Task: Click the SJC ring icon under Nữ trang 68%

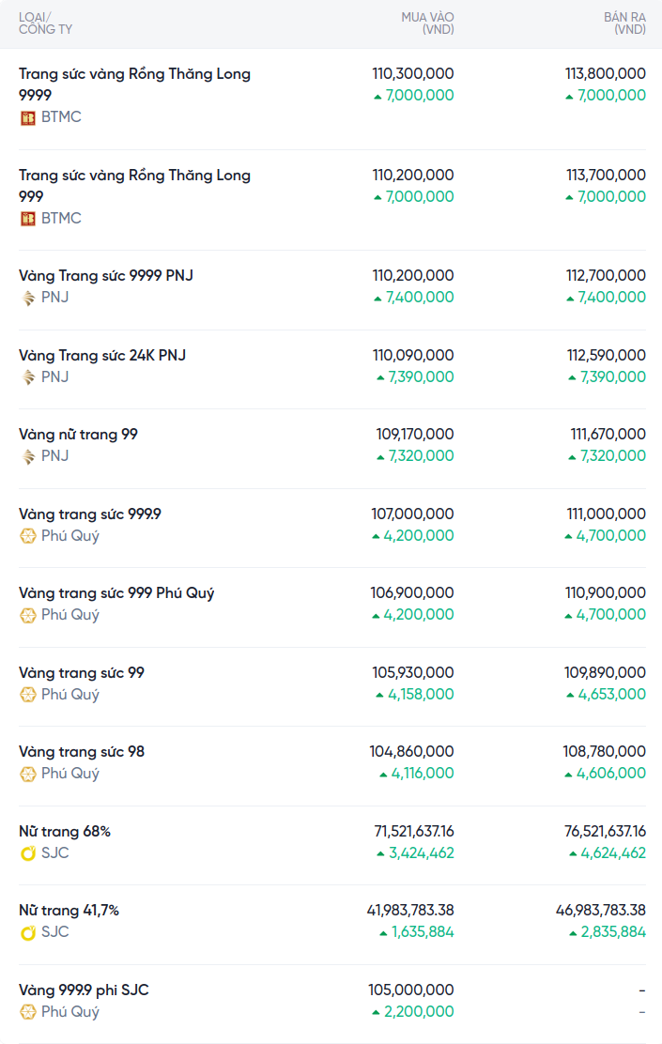Action: 28,852
